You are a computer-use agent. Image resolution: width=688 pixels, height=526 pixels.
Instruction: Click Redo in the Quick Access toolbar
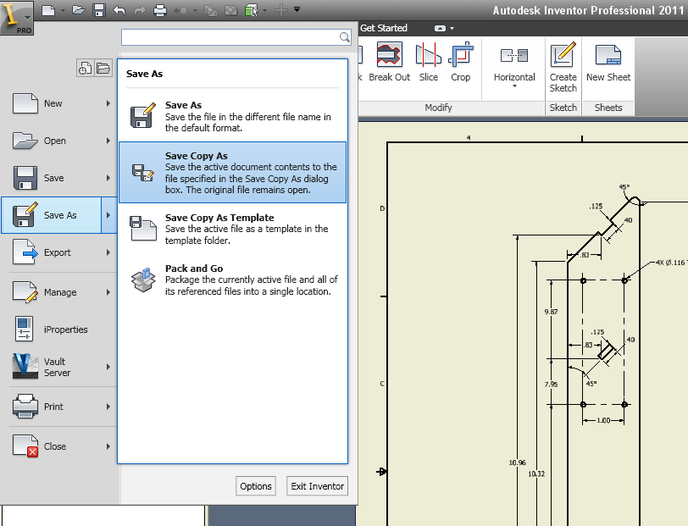138,9
